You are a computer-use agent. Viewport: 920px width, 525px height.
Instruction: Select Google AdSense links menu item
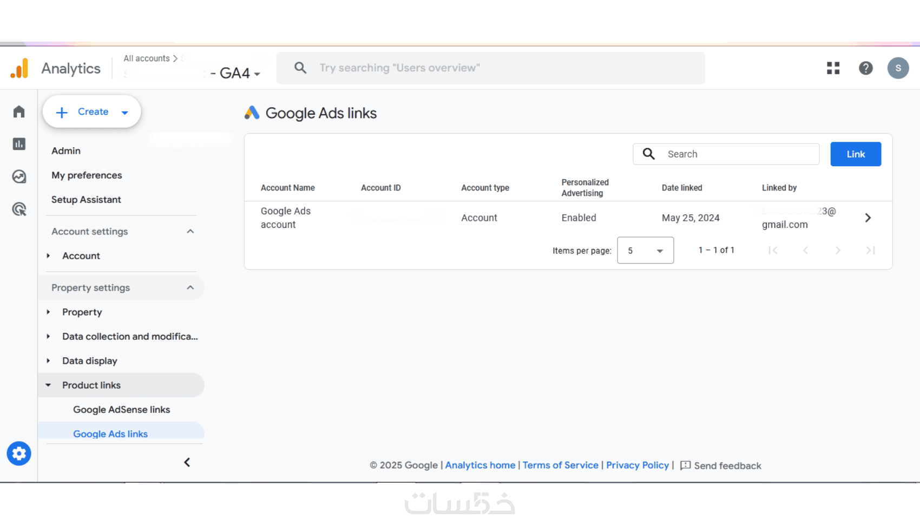[121, 410]
